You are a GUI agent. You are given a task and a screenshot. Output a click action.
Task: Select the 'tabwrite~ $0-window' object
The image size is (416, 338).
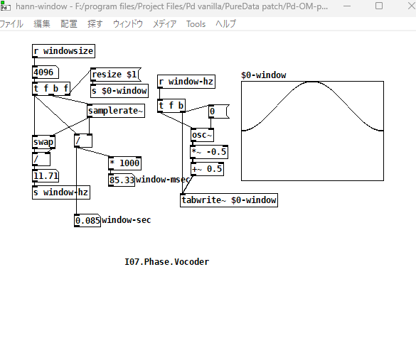click(229, 200)
